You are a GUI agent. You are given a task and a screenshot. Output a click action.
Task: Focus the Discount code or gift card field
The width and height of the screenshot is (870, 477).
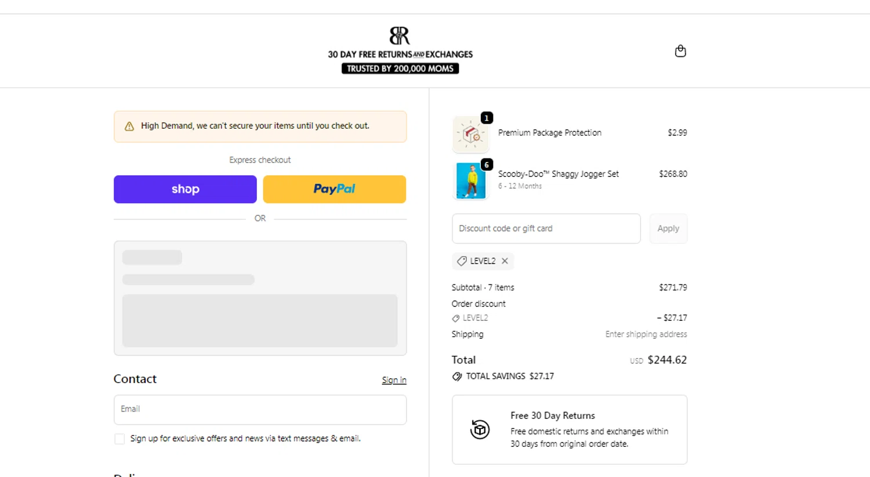(x=546, y=229)
